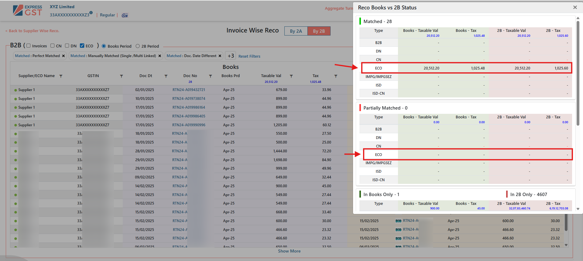Select the By 2B tab

(319, 31)
